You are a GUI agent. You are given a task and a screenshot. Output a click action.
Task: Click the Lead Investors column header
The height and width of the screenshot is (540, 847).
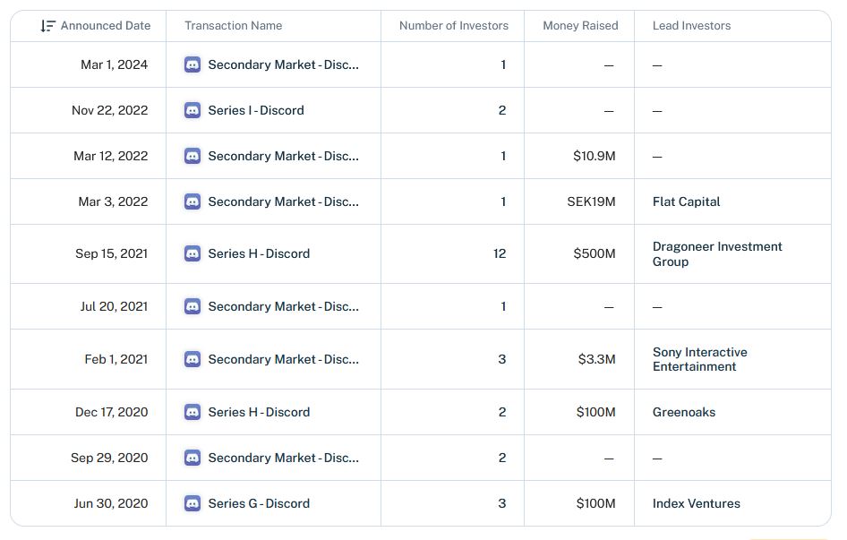(691, 26)
